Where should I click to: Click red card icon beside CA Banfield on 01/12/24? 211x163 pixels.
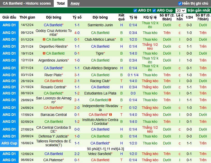point(44,40)
